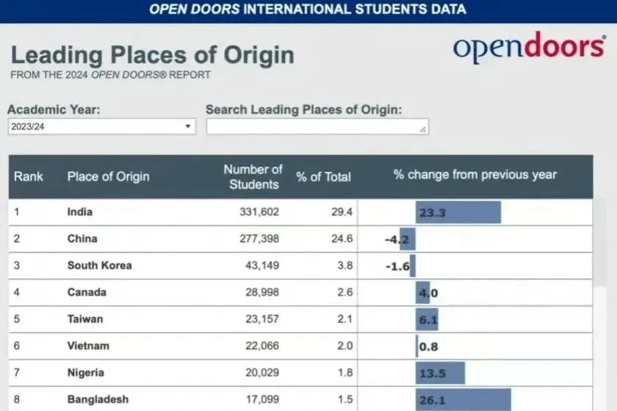Viewport: 617px width, 411px height.
Task: Open the Academic Year dropdown
Action: pos(102,126)
